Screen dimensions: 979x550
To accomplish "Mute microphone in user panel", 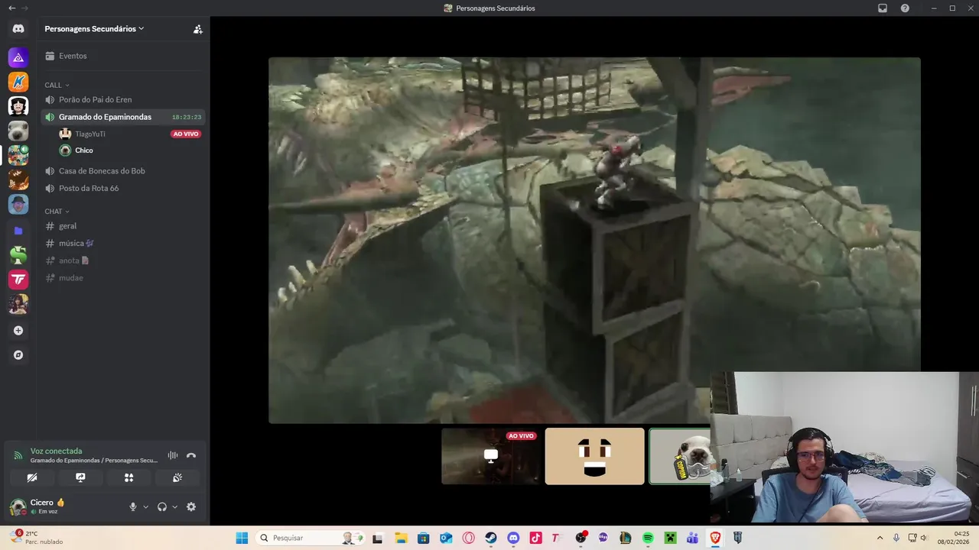I will (132, 506).
